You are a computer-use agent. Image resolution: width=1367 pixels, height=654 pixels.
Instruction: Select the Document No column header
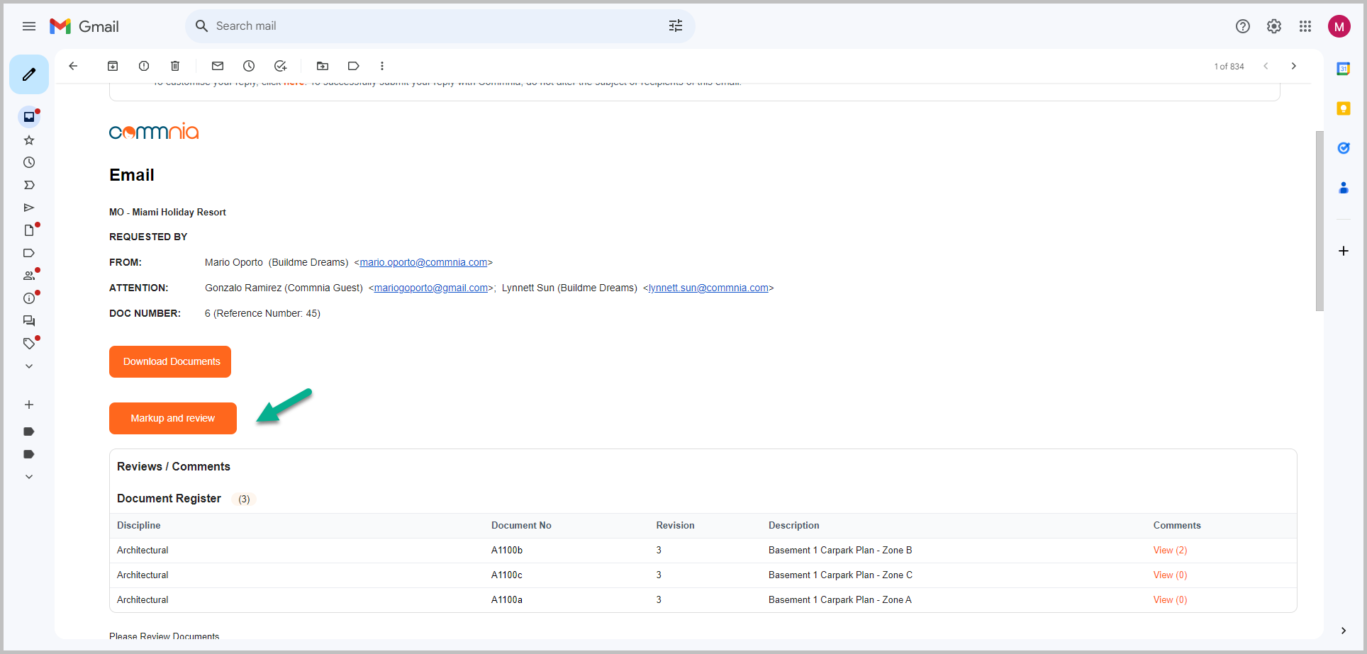coord(521,525)
